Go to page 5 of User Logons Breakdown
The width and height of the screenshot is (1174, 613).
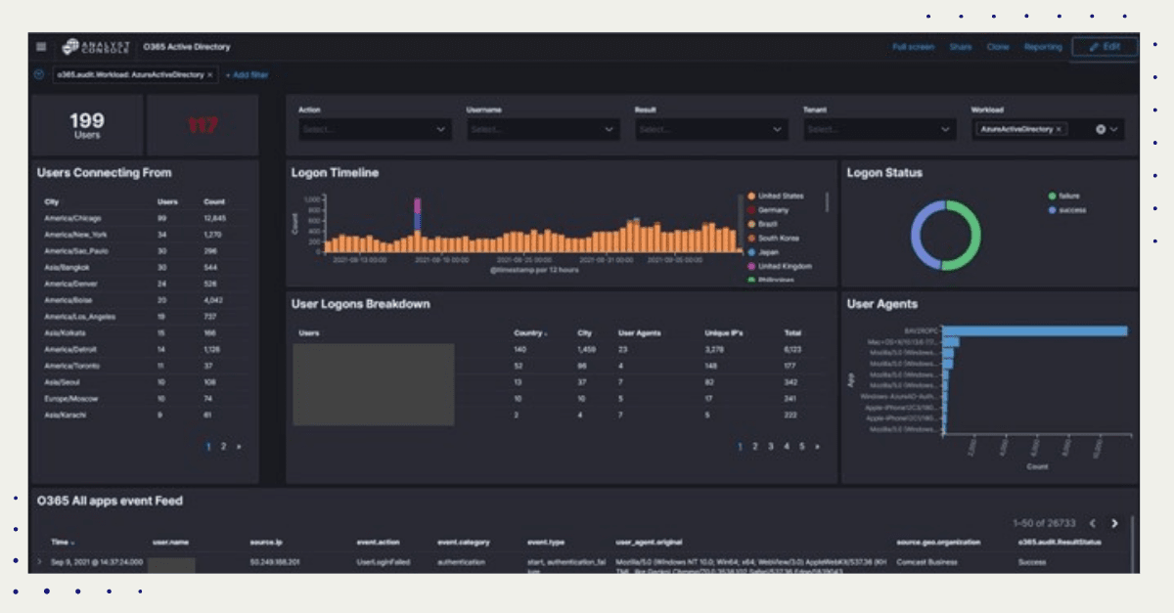[x=802, y=446]
